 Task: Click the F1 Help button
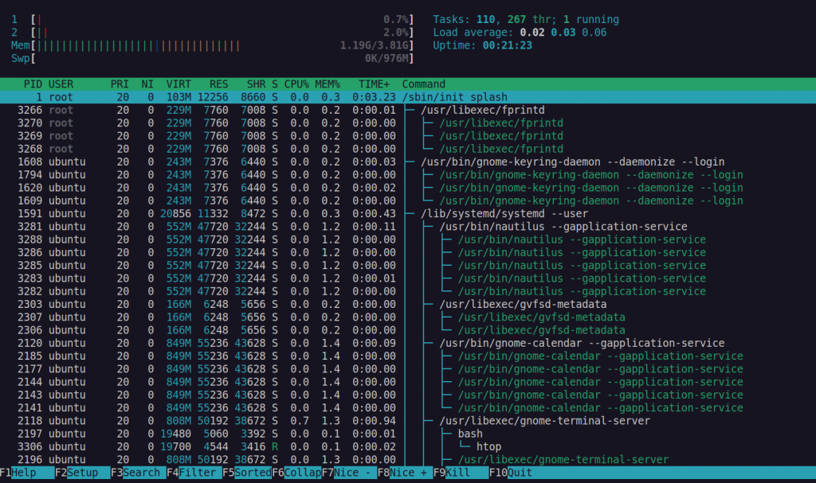point(27,473)
